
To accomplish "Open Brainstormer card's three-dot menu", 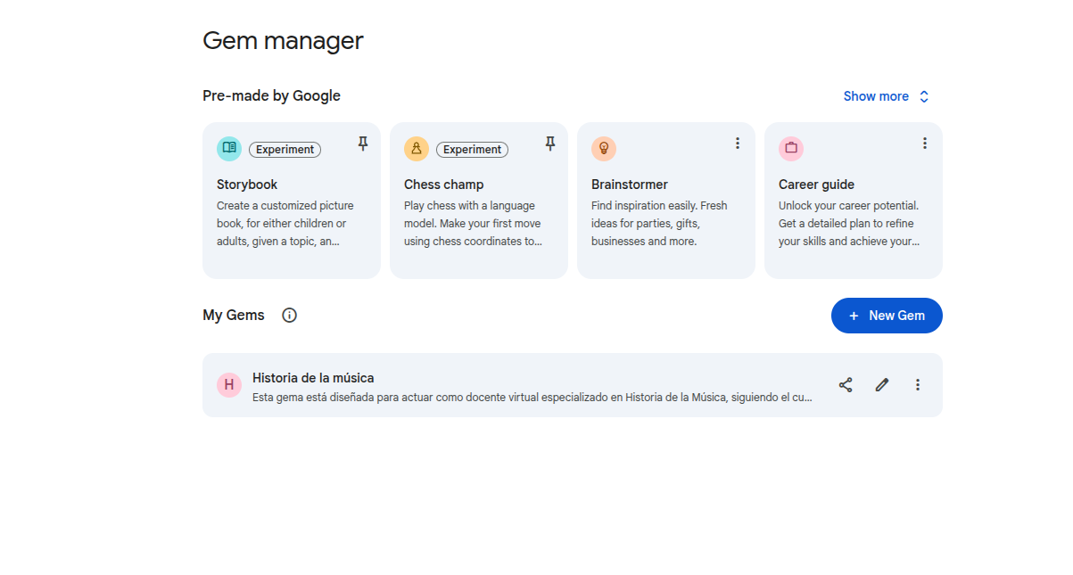I will tap(737, 144).
